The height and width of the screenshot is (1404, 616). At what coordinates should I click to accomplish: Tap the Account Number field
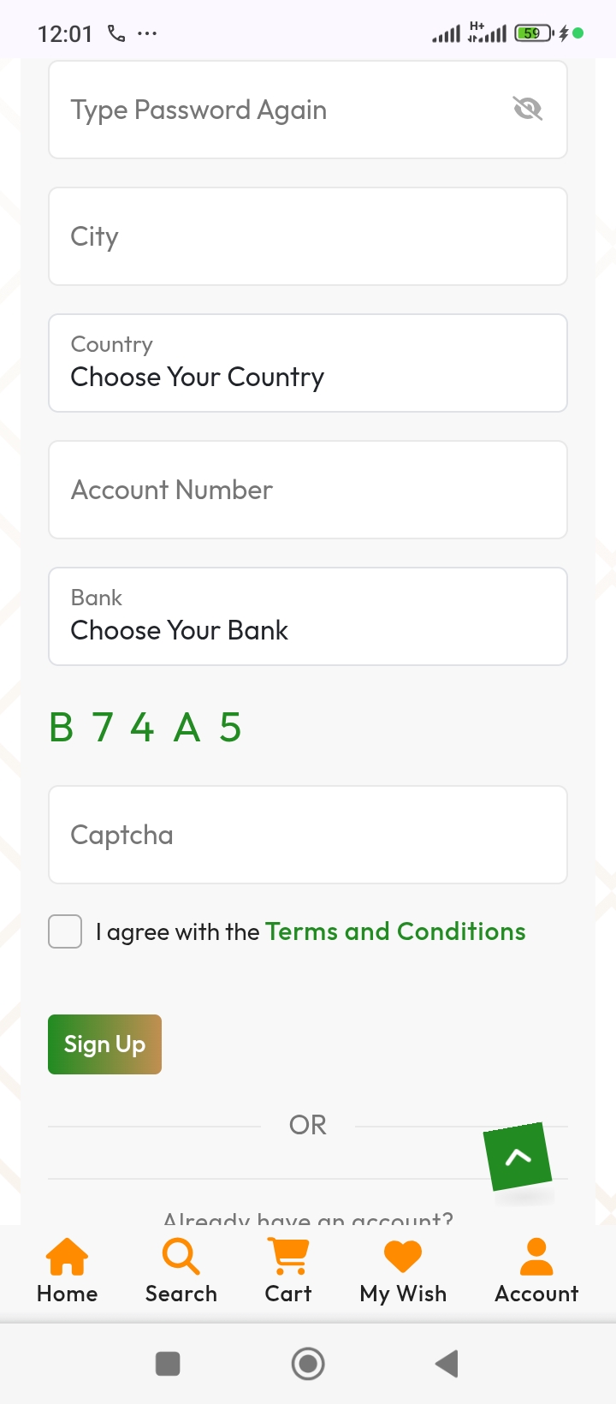308,490
